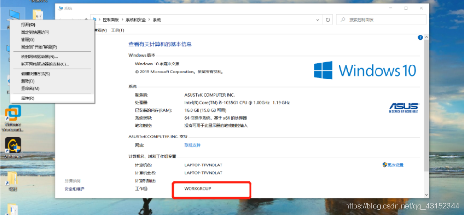Open the VMware Workstation desktop shortcut
Image resolution: width=464 pixels, height=215 pixels.
click(x=13, y=118)
